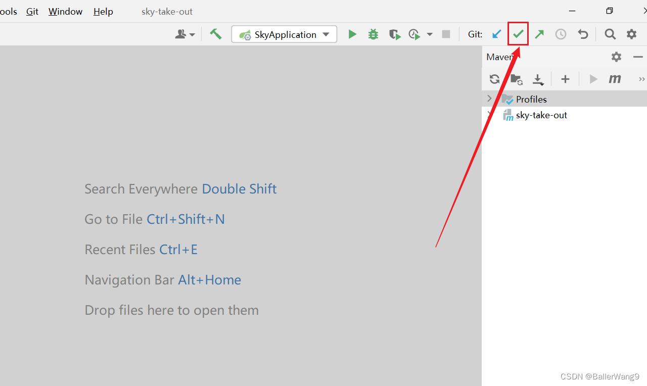Expand the sky-take-out Maven node
The height and width of the screenshot is (386, 647).
click(x=489, y=114)
